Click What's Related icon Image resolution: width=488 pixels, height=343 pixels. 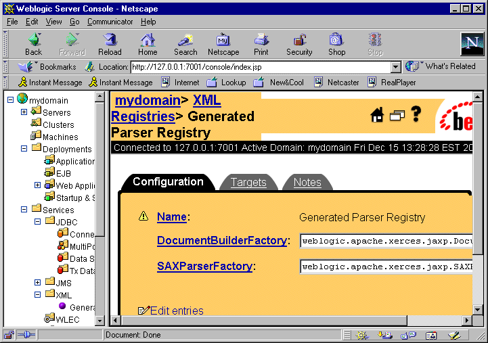412,66
